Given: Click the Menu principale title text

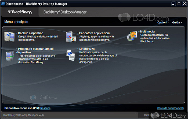Looking at the screenshot, I should tap(16, 22).
